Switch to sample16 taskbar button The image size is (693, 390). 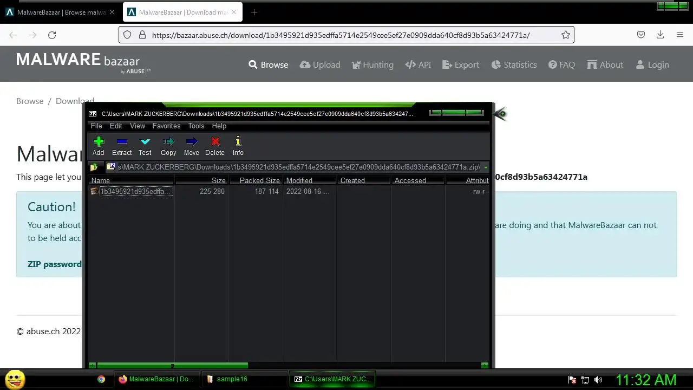click(x=244, y=379)
